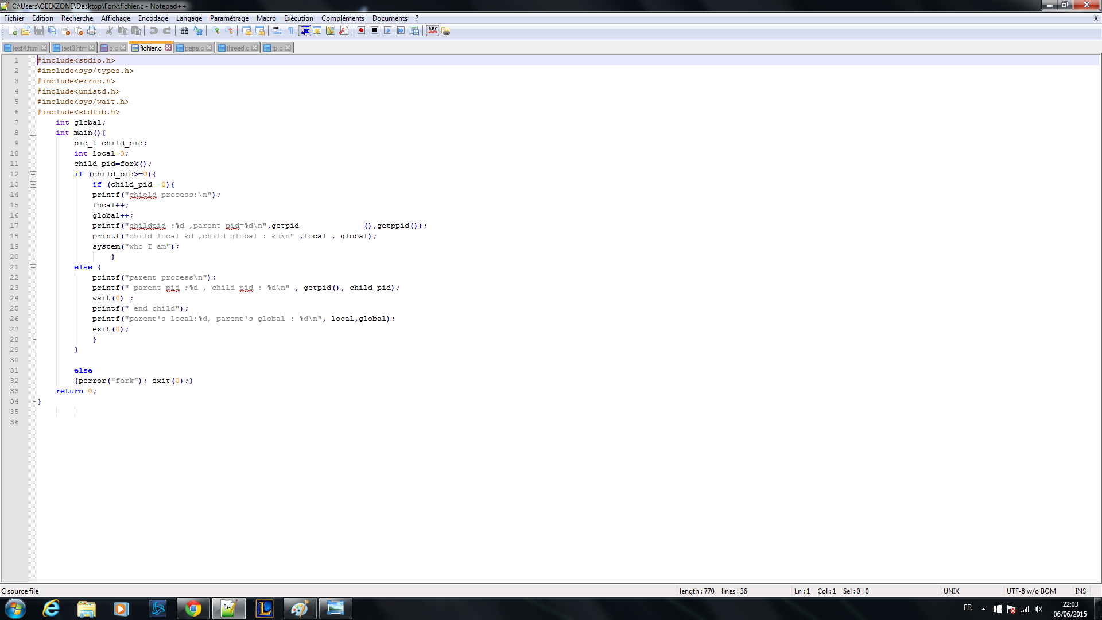Viewport: 1102px width, 620px height.
Task: Click the Open file folder icon
Action: (26, 31)
